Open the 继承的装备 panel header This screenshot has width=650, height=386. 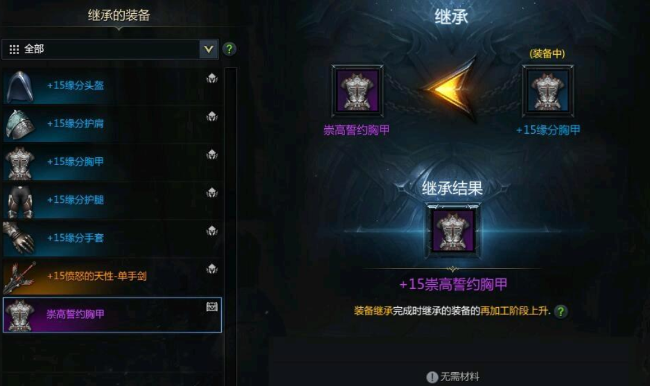[119, 15]
